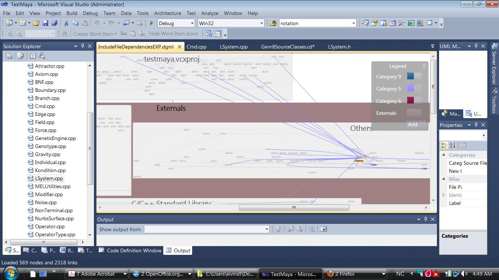Click the Save All icon
The image size is (499, 280).
click(x=54, y=23)
